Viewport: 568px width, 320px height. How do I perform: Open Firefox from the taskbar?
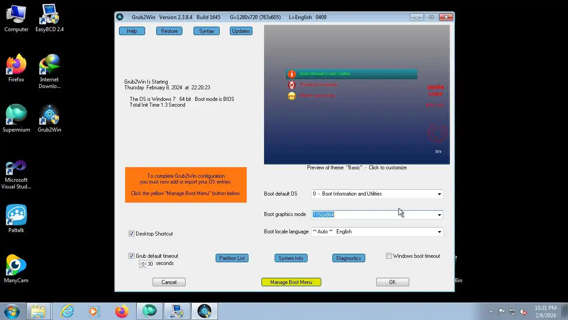pos(122,311)
